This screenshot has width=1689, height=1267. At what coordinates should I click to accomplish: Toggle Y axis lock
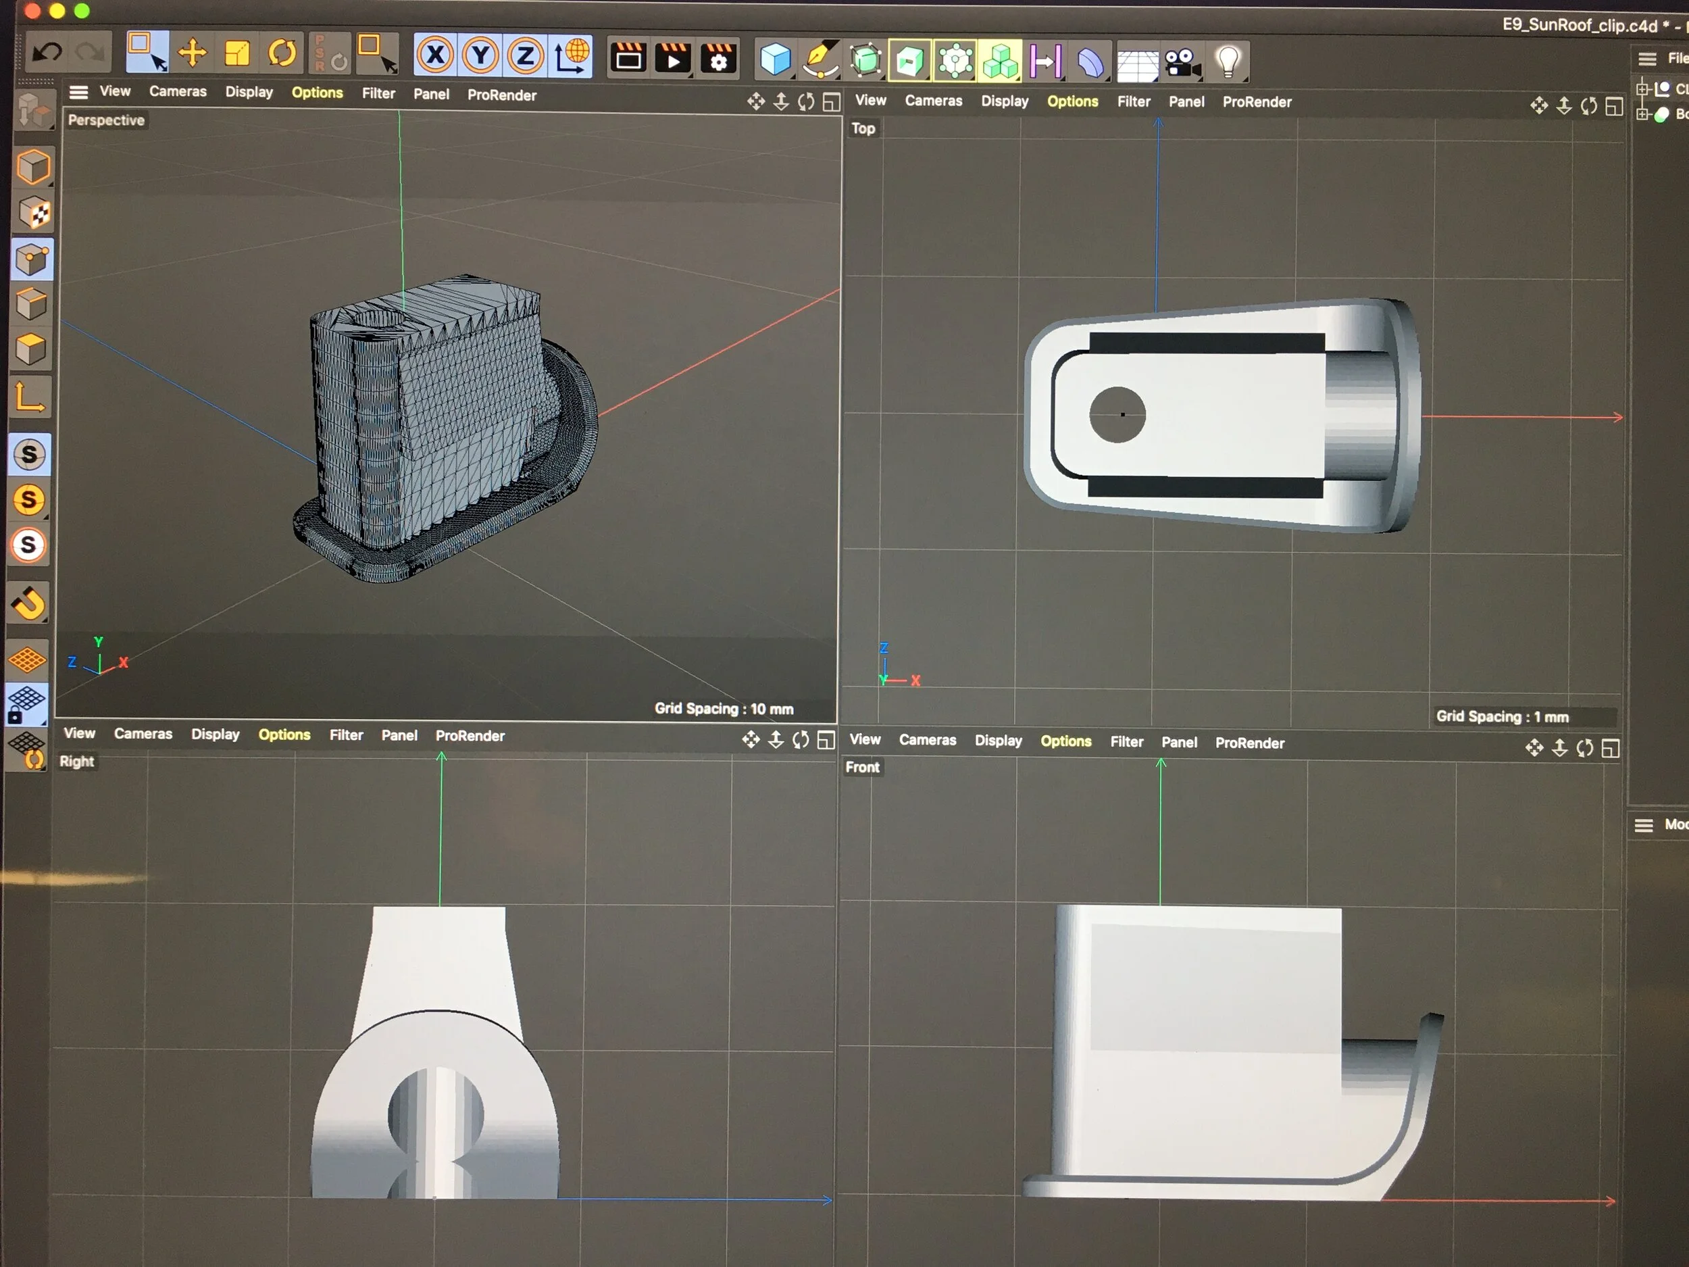pyautogui.click(x=480, y=55)
